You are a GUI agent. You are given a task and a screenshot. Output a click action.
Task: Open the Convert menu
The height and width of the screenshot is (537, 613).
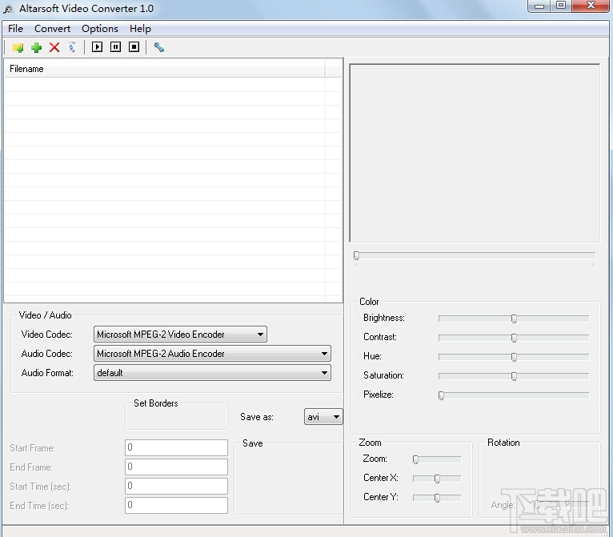[x=52, y=29]
